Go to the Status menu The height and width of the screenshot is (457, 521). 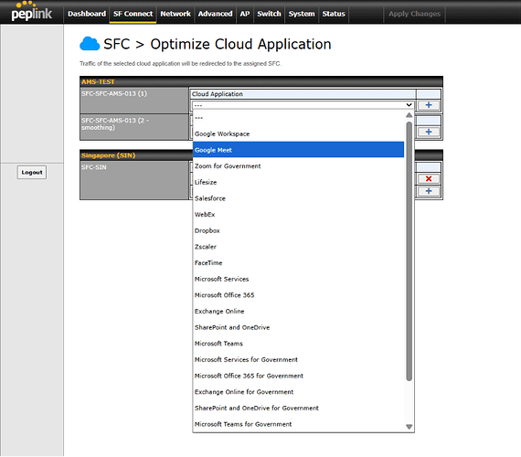point(334,14)
